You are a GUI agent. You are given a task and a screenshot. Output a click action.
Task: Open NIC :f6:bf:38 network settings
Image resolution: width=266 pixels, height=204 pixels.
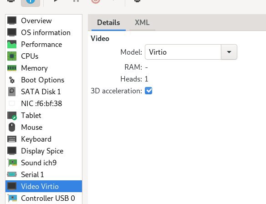[x=44, y=104]
